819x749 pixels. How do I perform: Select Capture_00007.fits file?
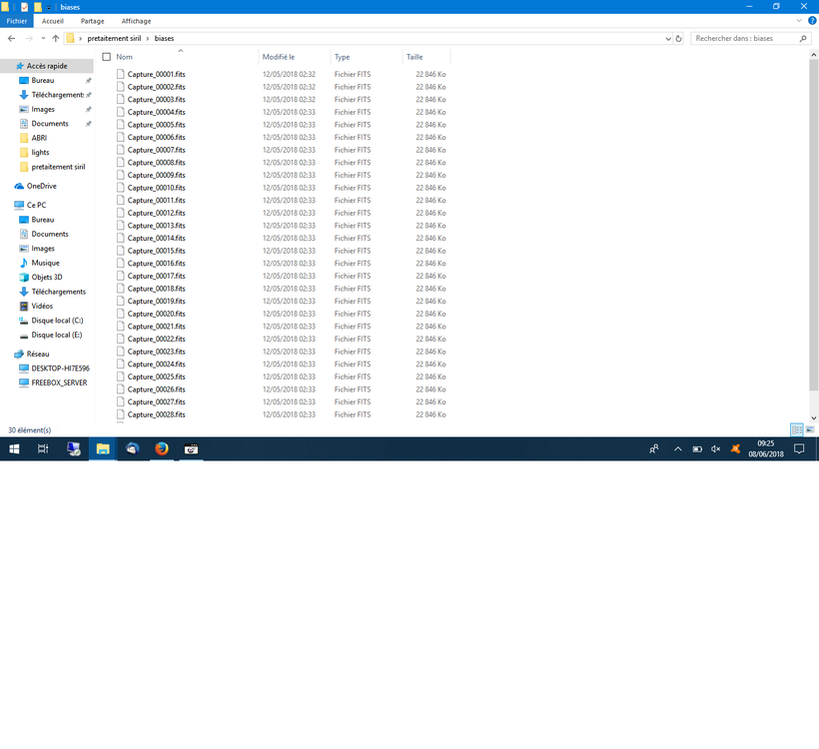[x=156, y=150]
